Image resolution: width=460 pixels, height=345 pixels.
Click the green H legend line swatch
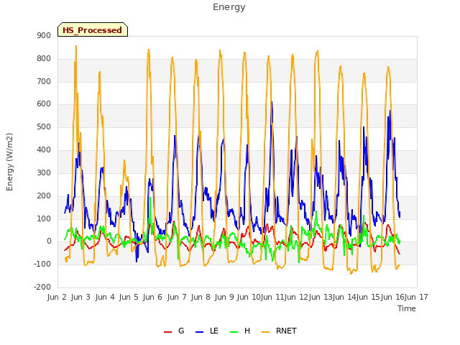click(x=234, y=332)
